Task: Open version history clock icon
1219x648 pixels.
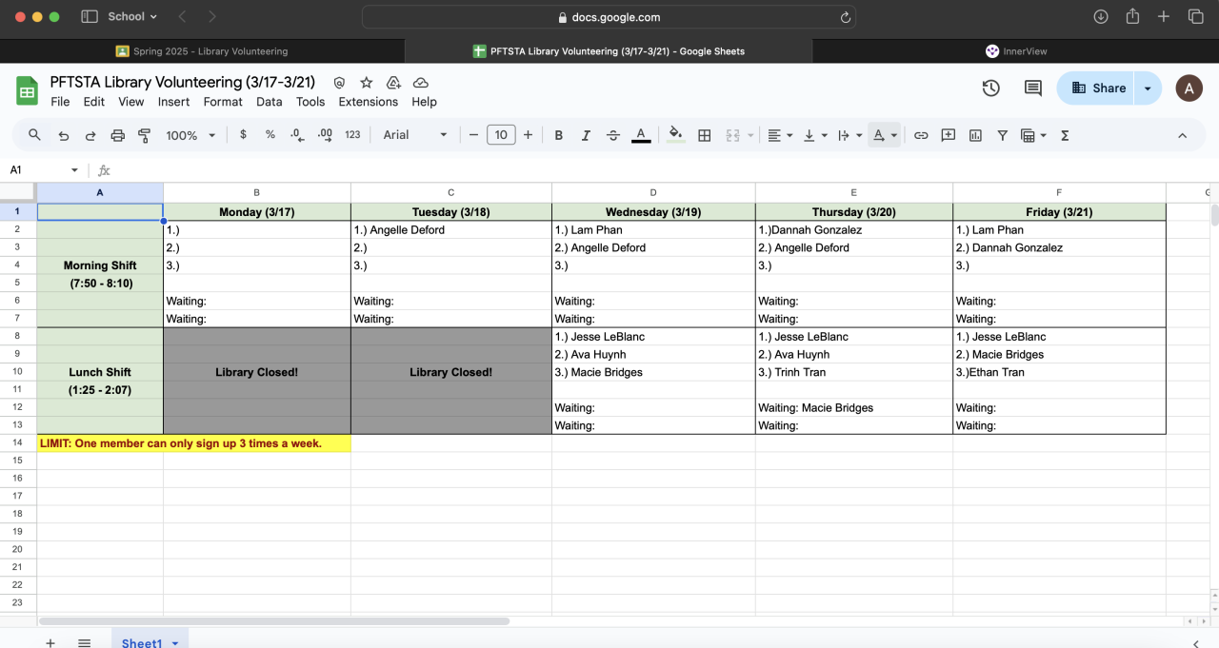Action: coord(991,88)
